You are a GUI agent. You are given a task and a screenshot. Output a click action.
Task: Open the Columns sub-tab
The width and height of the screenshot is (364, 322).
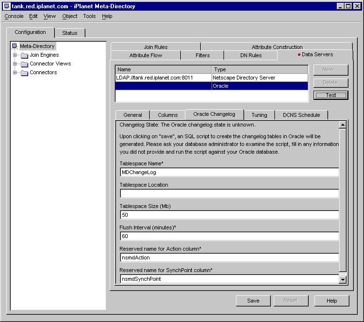(167, 115)
